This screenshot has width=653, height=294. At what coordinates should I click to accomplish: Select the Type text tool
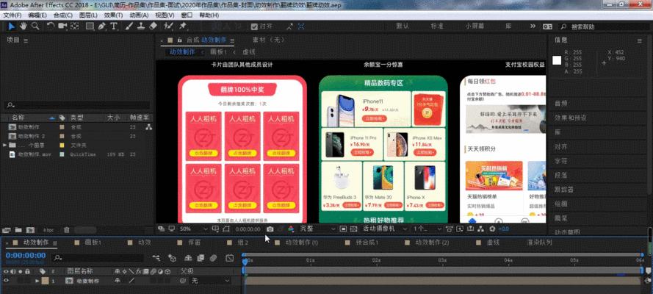tap(114, 26)
